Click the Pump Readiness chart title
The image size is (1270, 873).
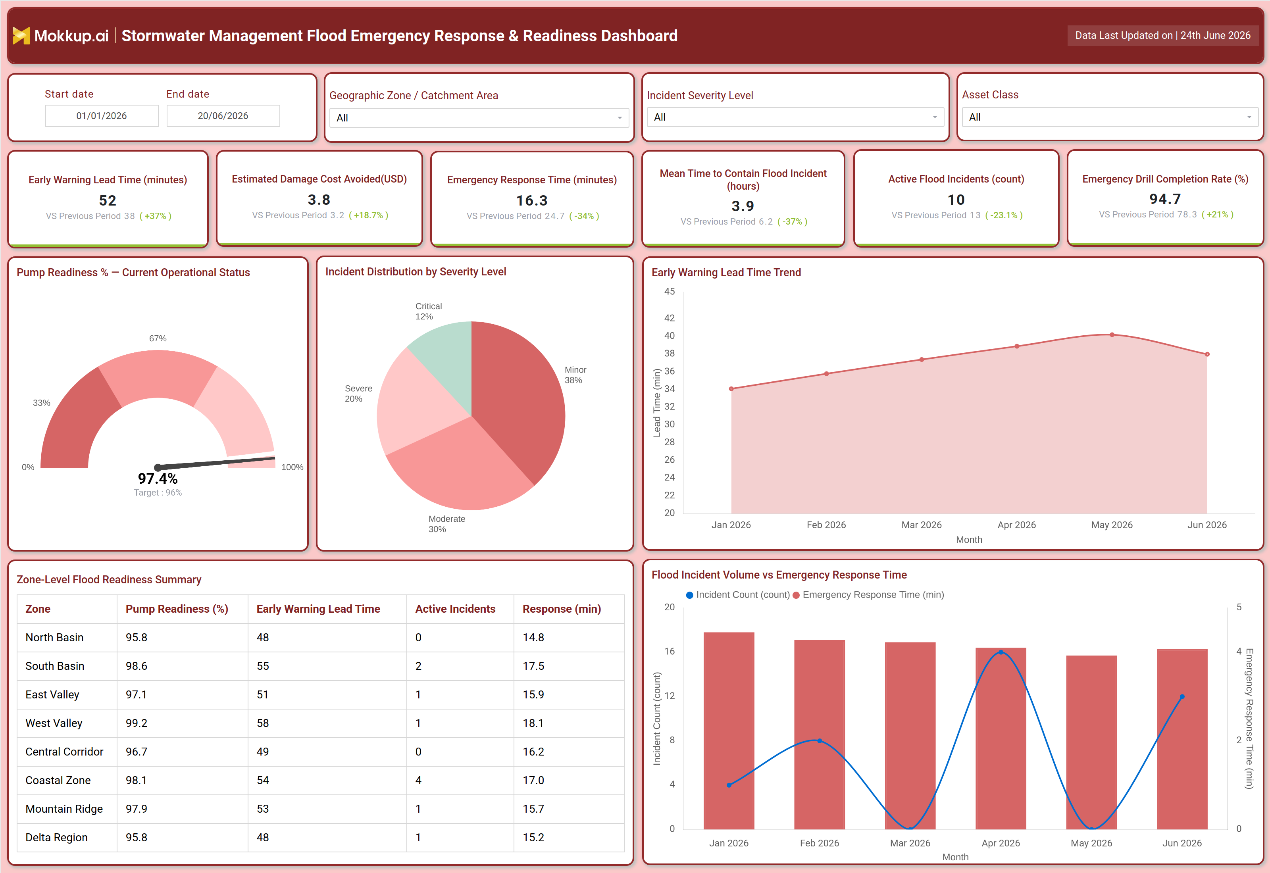tap(133, 272)
